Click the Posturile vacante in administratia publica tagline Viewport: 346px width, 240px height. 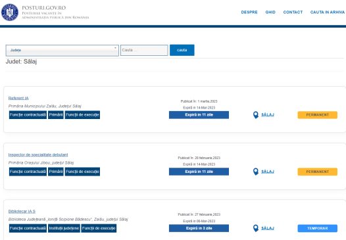[55, 15]
